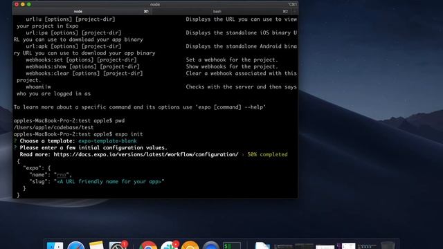Open yellow Chrome Canary icon in Dock
This screenshot has width=443, height=249.
pyautogui.click(x=190, y=245)
